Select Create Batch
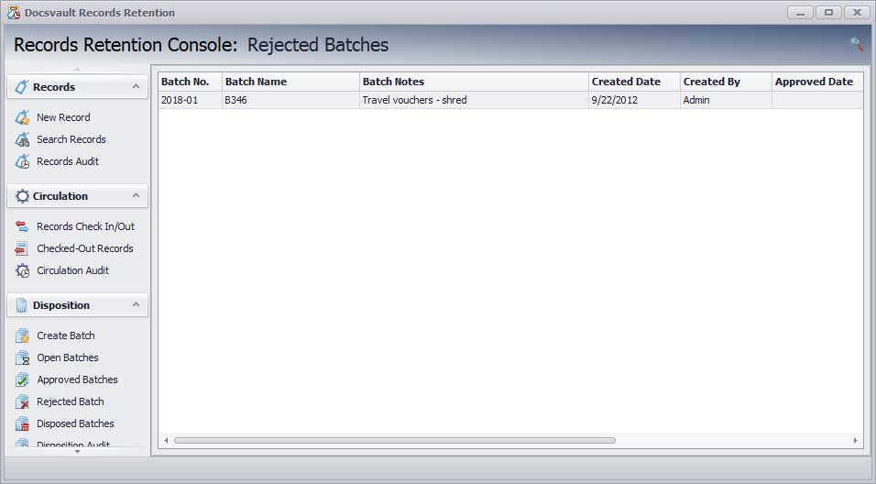The height and width of the screenshot is (484, 876). pyautogui.click(x=66, y=335)
